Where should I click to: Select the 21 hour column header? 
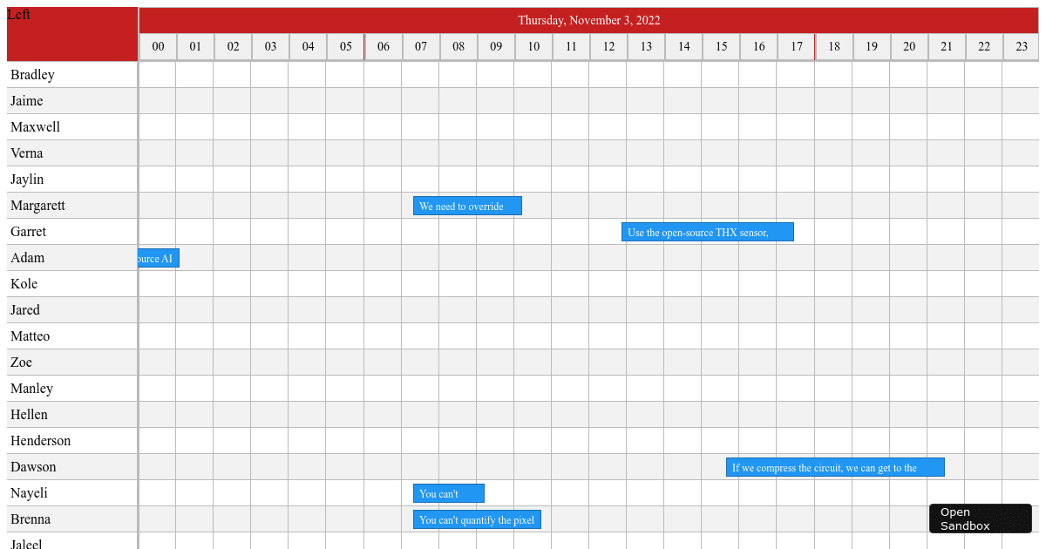(x=947, y=47)
